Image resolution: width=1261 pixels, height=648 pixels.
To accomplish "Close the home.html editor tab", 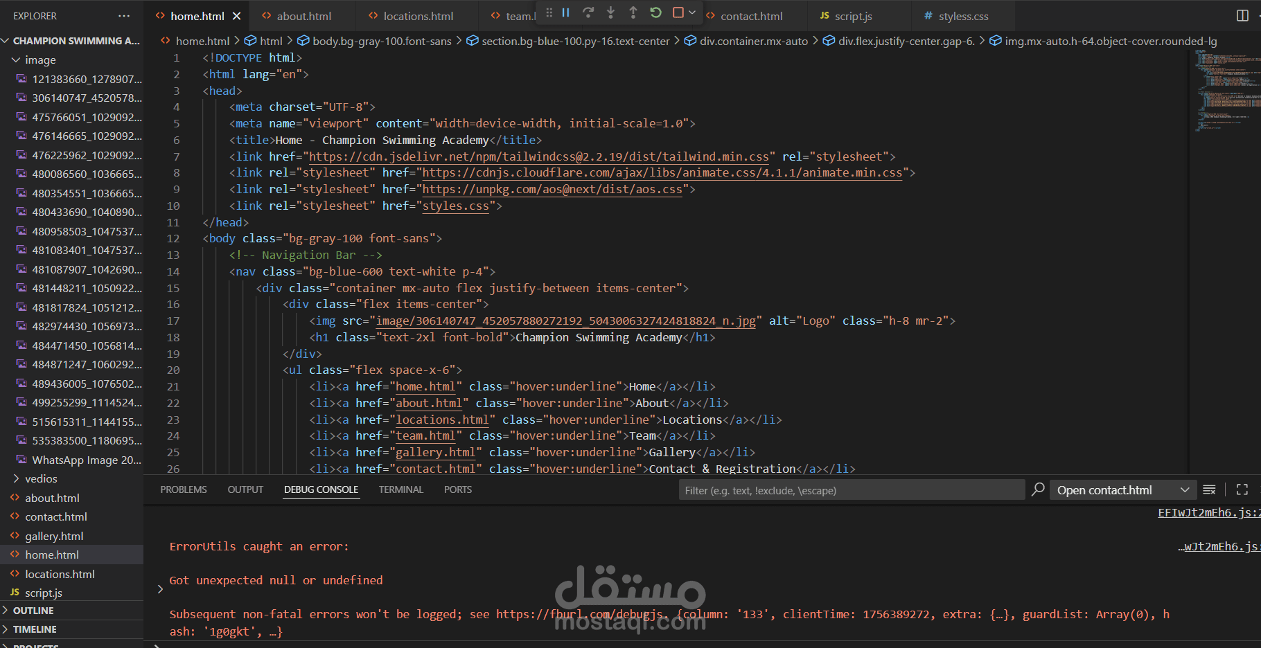I will pyautogui.click(x=237, y=16).
